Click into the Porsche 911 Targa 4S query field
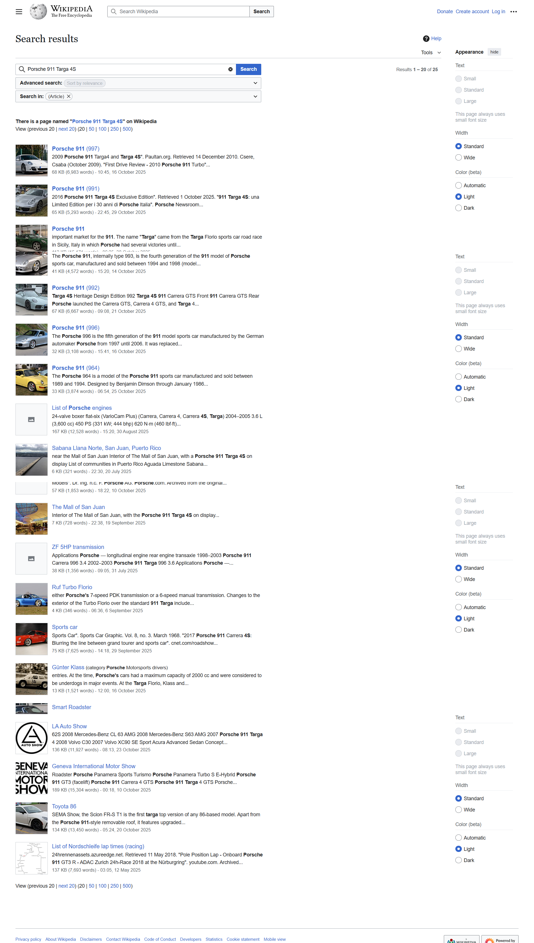The image size is (534, 943). point(126,69)
